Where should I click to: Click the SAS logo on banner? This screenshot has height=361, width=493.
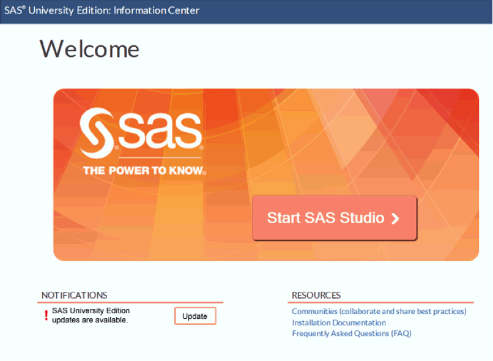141,133
